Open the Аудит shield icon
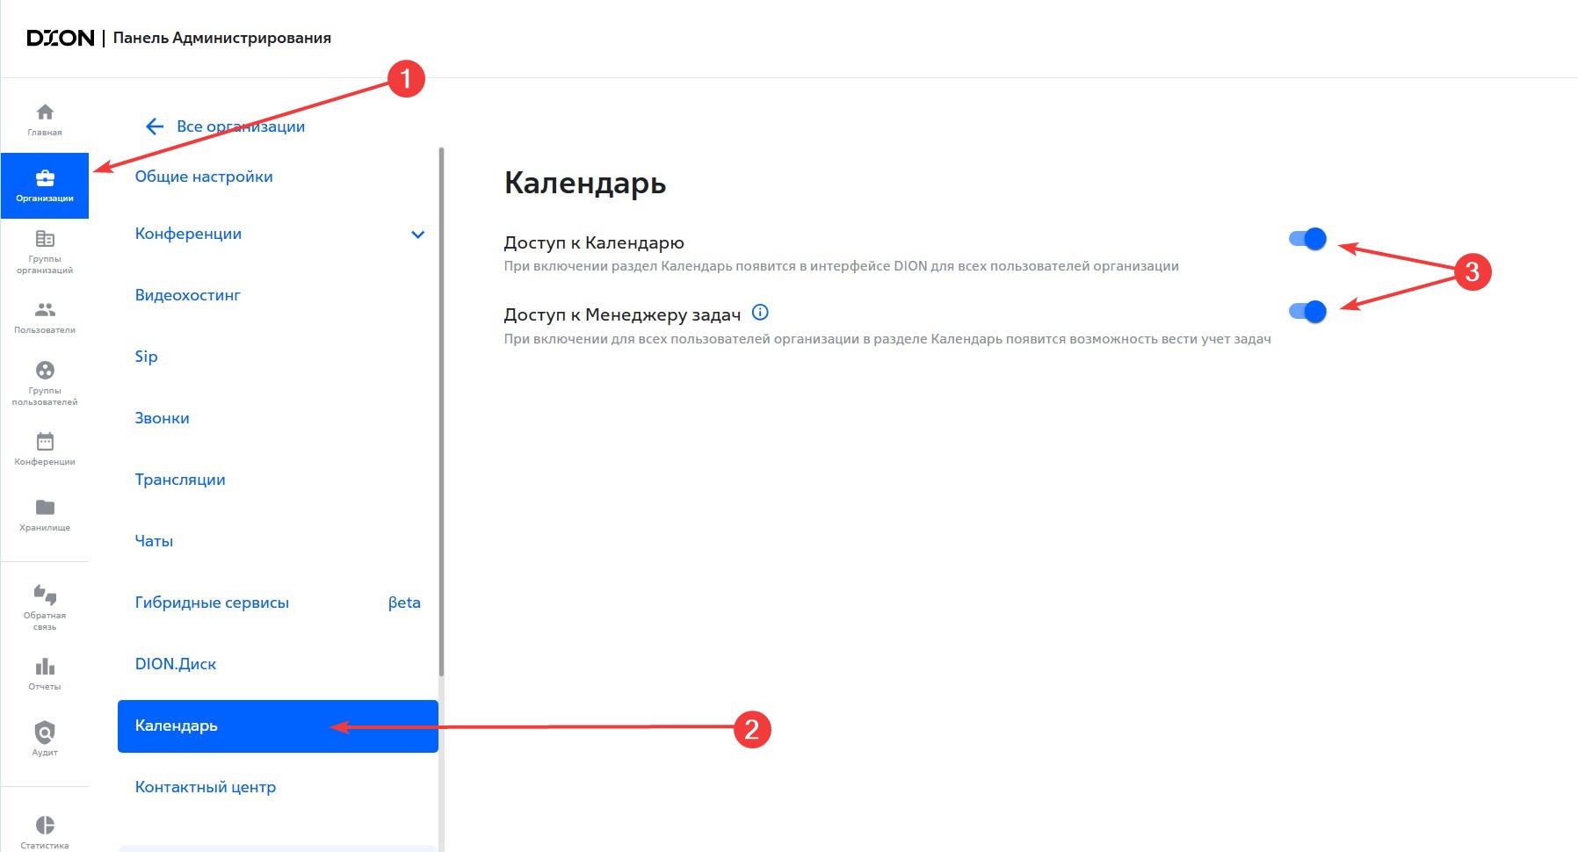Screen dimensions: 1578x852 click(45, 733)
